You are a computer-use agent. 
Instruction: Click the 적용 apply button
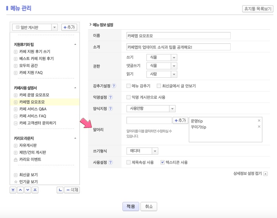pos(131,207)
